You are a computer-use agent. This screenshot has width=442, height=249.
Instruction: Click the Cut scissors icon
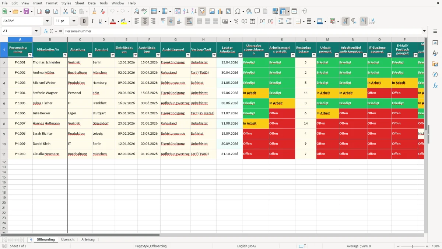tap(66, 11)
